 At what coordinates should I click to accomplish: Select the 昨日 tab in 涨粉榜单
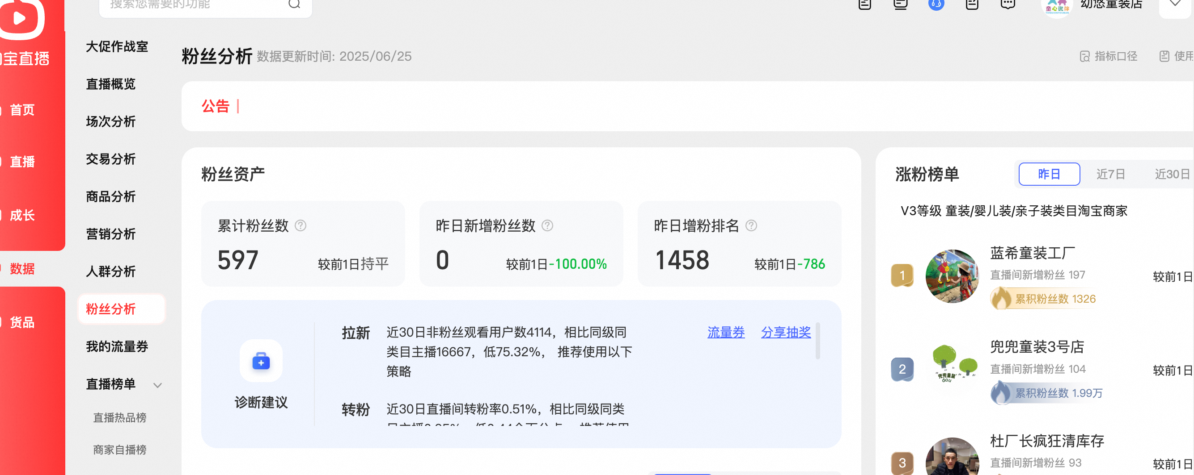click(1049, 174)
